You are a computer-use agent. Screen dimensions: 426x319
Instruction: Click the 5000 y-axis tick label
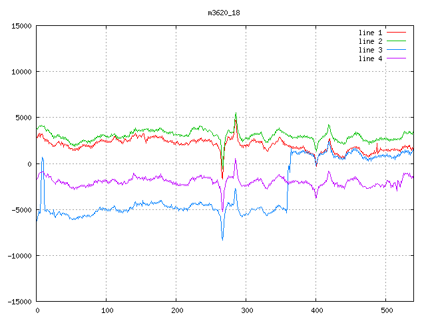[22, 118]
